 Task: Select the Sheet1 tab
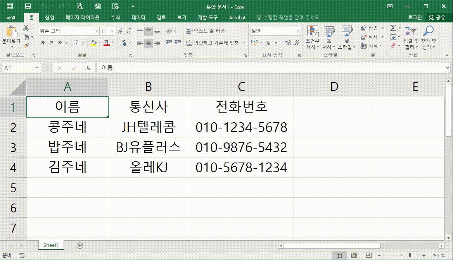tap(51, 245)
